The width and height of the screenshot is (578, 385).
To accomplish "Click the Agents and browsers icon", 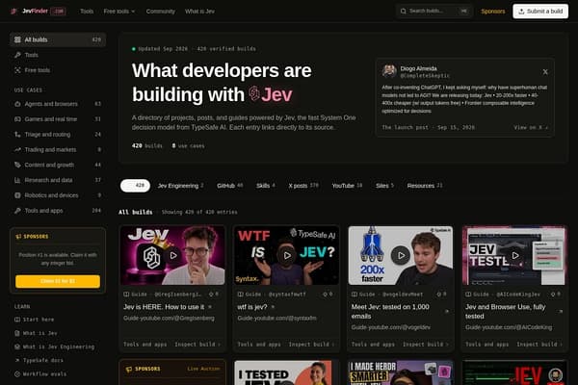I will tap(17, 104).
